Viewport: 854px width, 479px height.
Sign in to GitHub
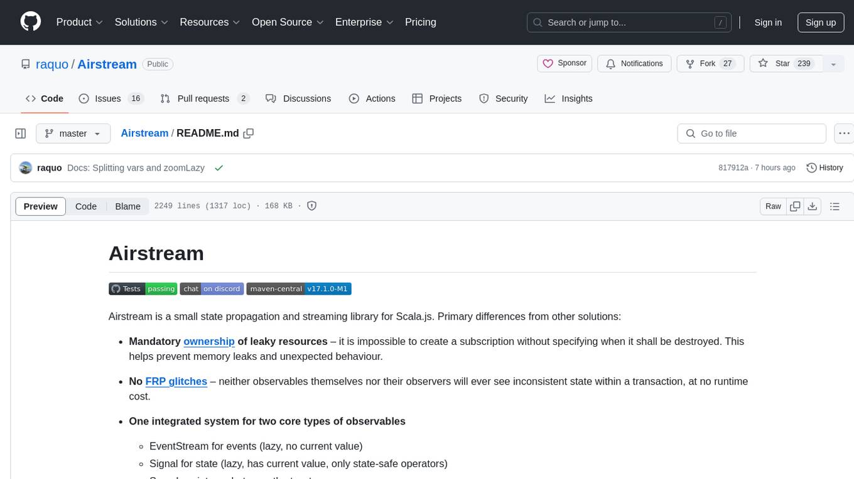click(x=768, y=23)
